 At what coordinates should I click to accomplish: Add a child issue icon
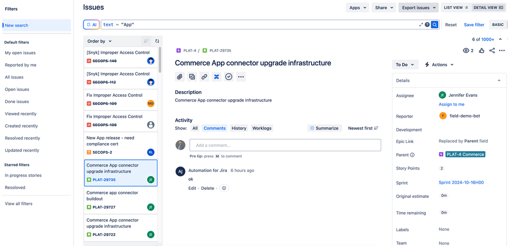point(192,77)
